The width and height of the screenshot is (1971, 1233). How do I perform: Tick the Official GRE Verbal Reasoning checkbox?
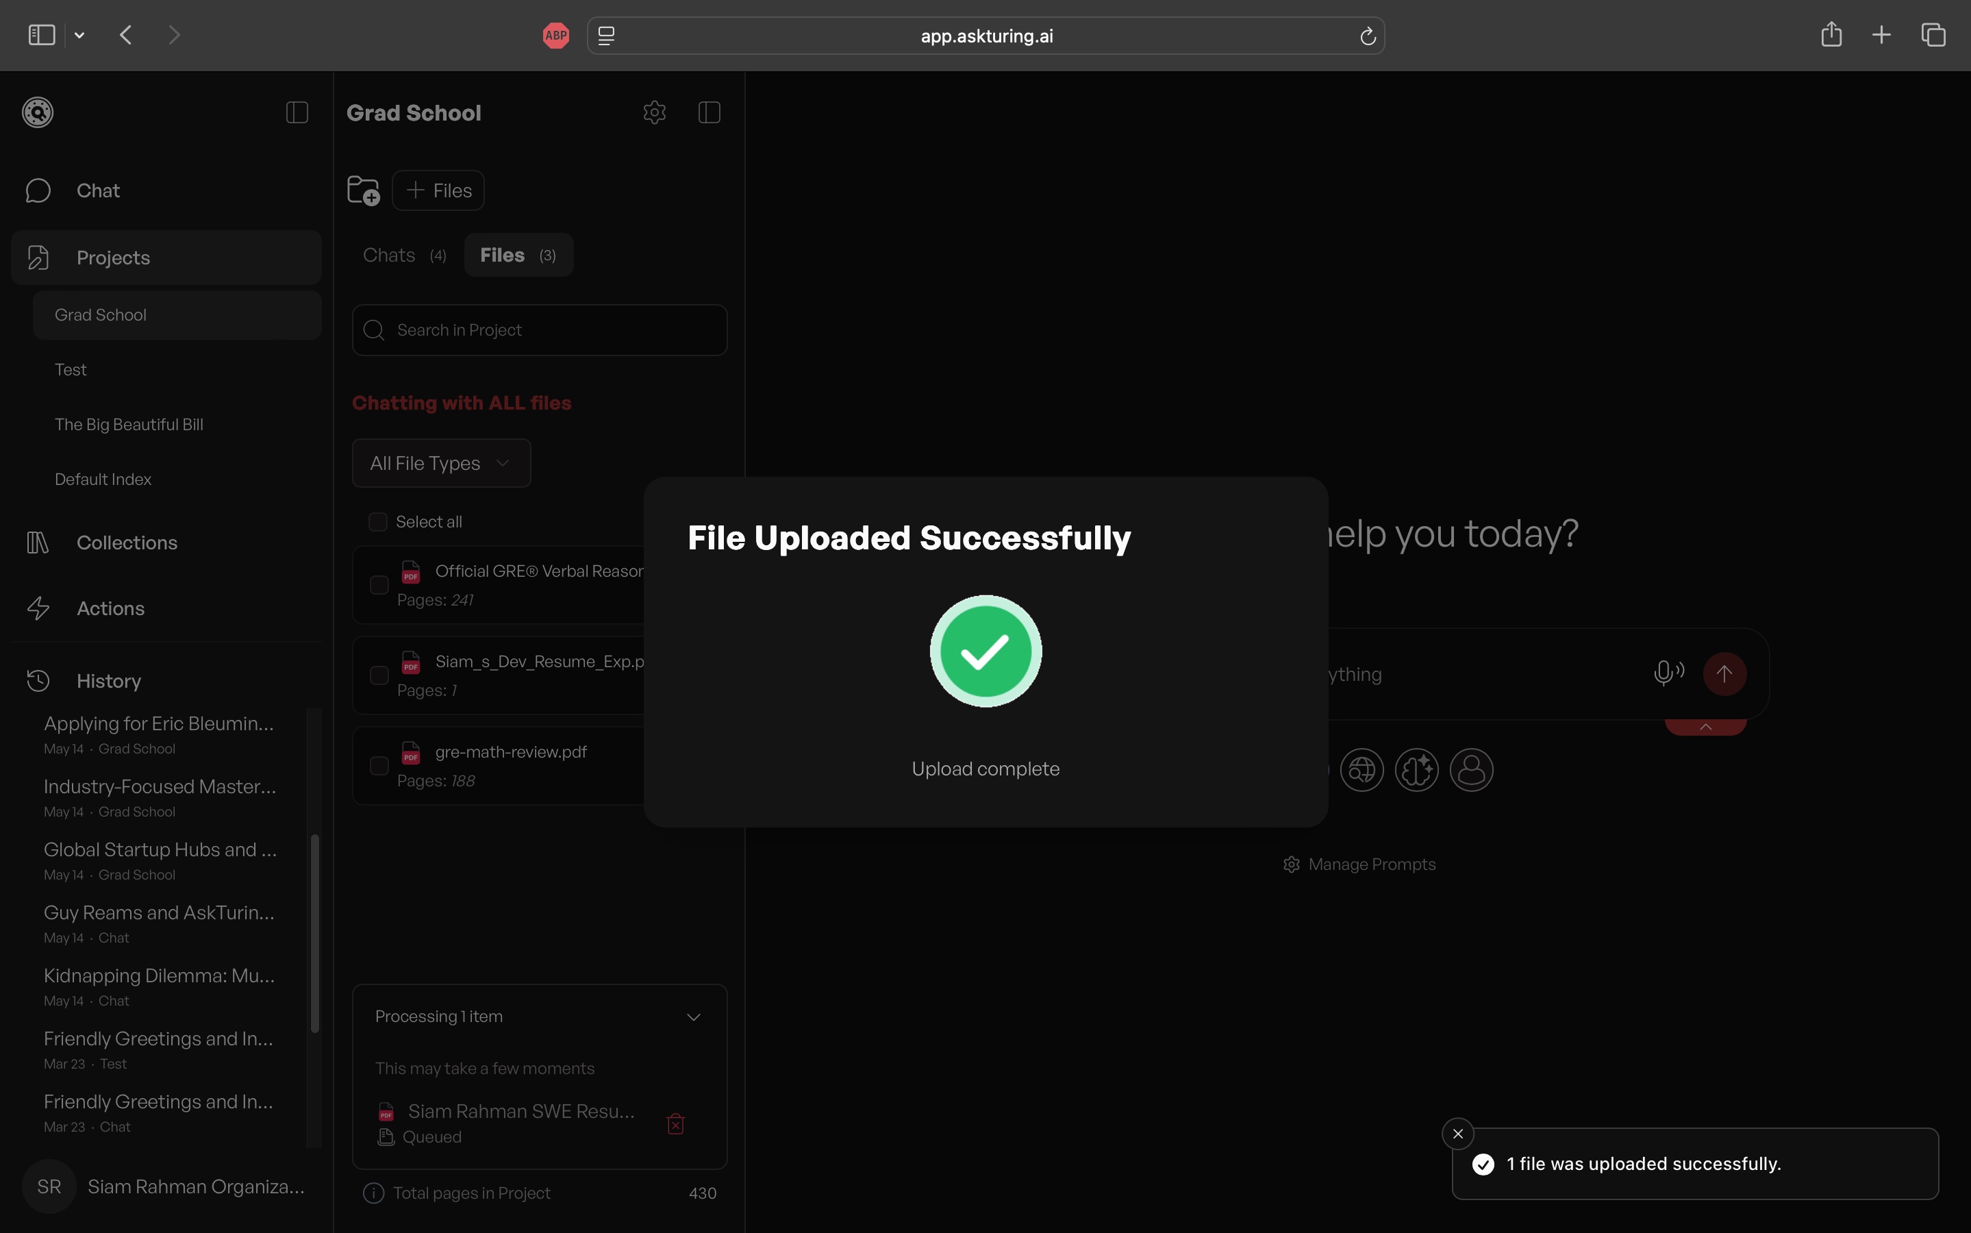click(x=379, y=585)
